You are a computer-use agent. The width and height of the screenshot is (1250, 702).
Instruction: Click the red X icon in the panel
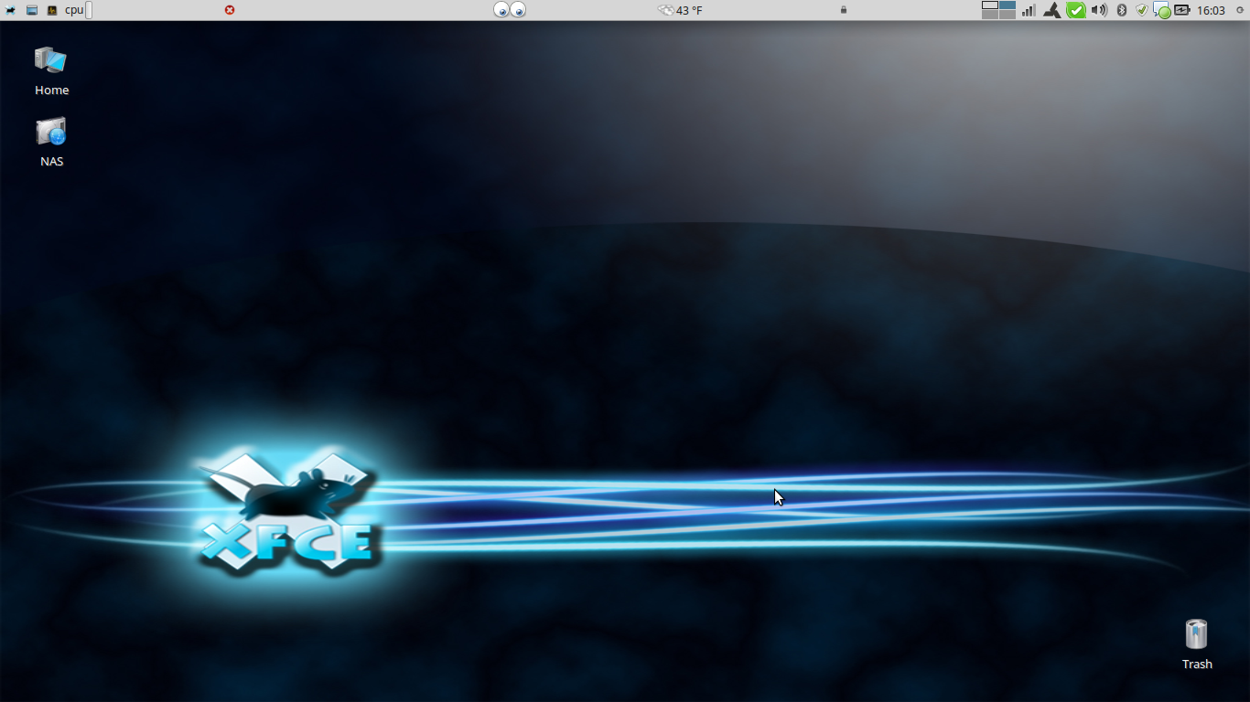230,10
